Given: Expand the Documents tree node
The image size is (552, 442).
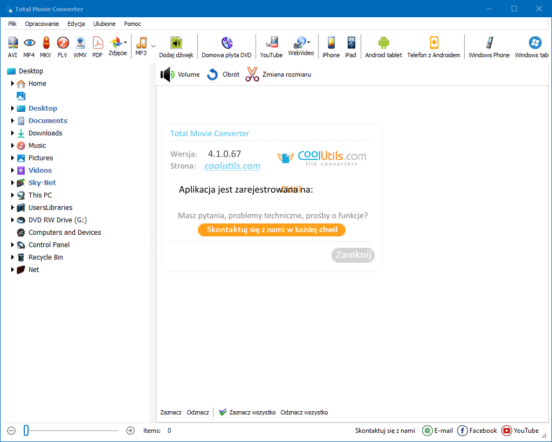Looking at the screenshot, I should click(12, 120).
